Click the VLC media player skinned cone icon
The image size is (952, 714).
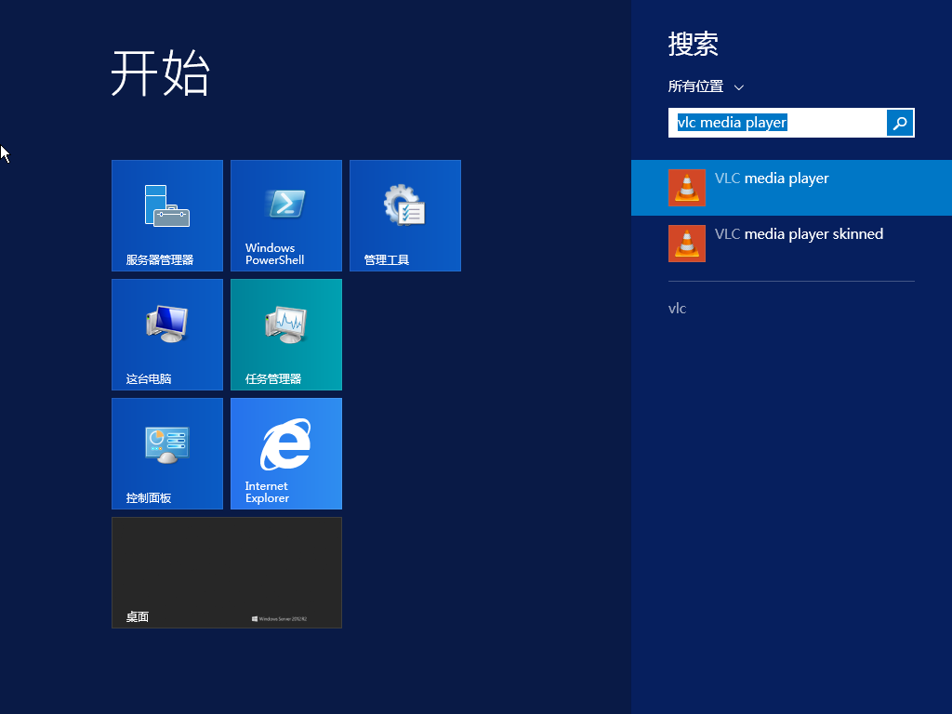pos(686,243)
